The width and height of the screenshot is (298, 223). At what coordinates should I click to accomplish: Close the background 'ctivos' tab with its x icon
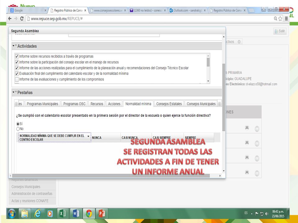click(x=239, y=42)
